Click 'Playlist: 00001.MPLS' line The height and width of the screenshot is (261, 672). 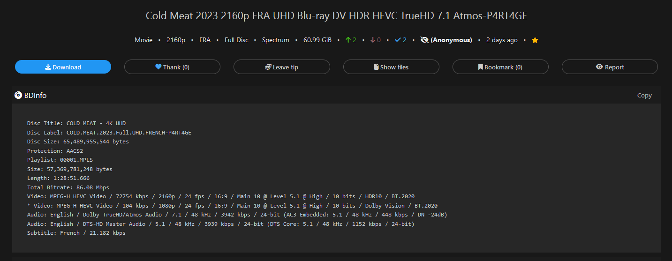tap(60, 160)
